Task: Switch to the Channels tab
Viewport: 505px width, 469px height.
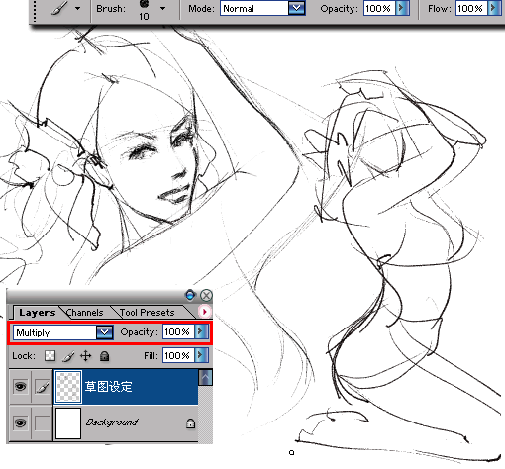Action: [x=85, y=313]
